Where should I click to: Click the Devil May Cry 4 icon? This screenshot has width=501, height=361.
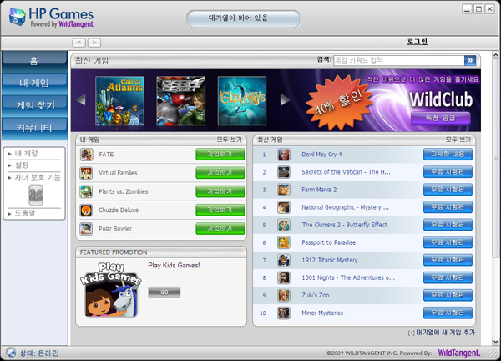click(x=283, y=155)
